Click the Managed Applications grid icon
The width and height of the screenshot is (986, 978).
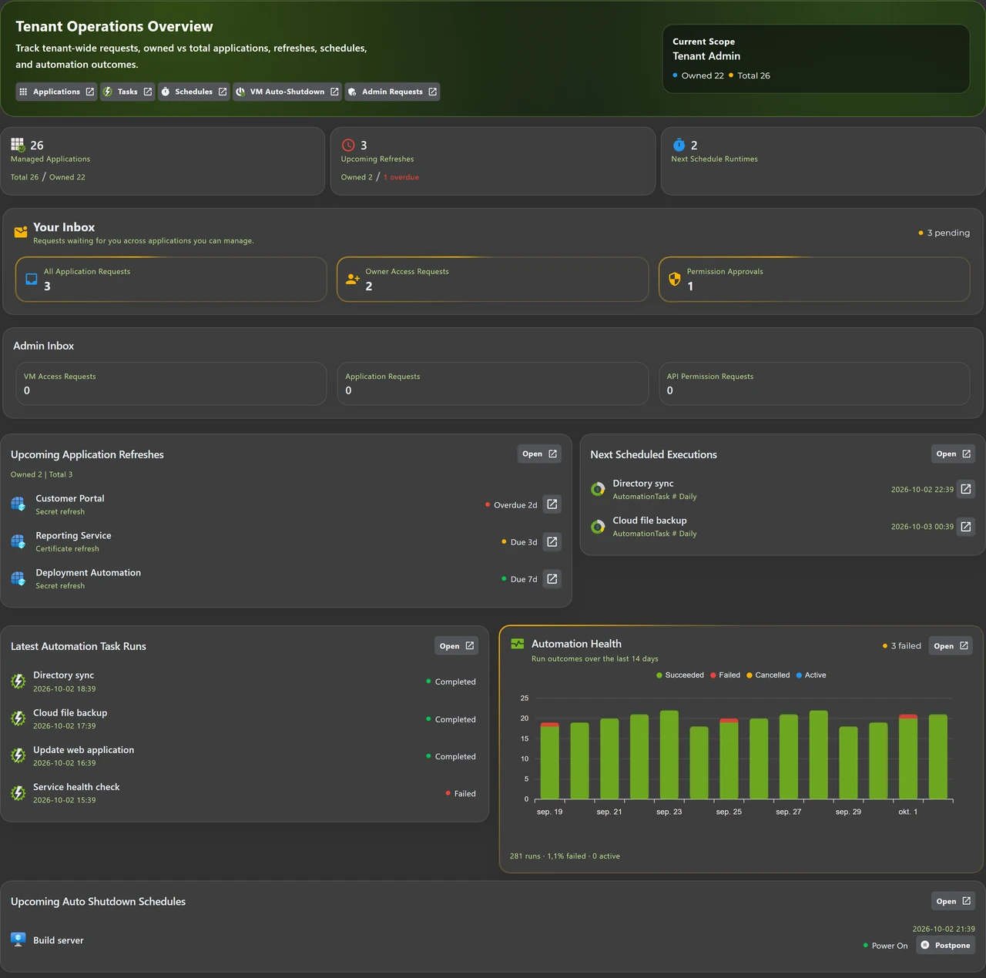[18, 145]
